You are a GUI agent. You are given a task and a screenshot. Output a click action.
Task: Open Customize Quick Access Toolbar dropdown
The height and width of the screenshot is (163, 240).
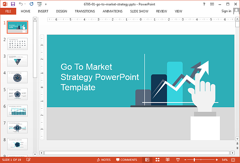(x=46, y=4)
